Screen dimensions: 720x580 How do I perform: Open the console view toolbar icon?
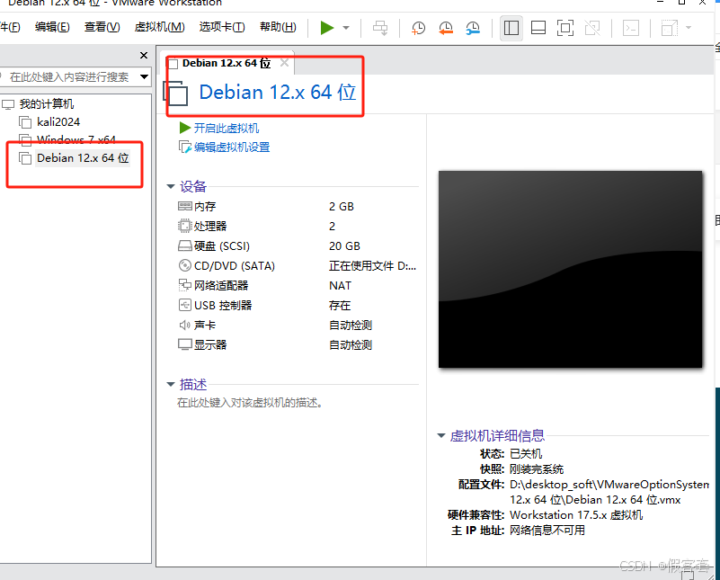631,28
